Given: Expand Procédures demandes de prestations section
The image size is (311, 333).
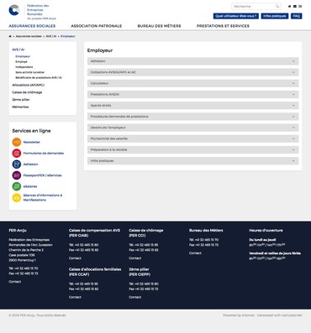Looking at the screenshot, I should (192, 117).
